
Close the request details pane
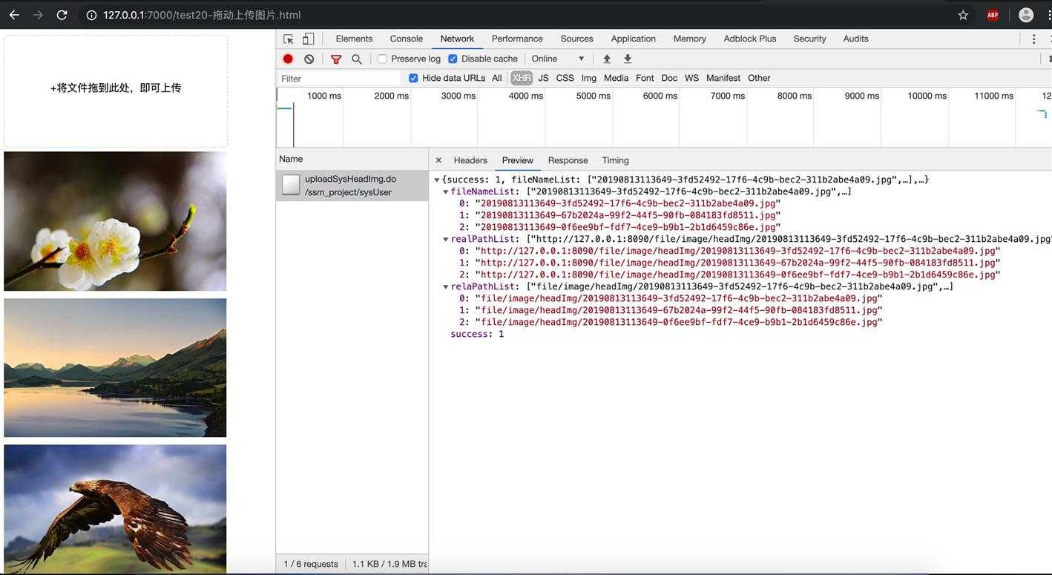tap(438, 160)
